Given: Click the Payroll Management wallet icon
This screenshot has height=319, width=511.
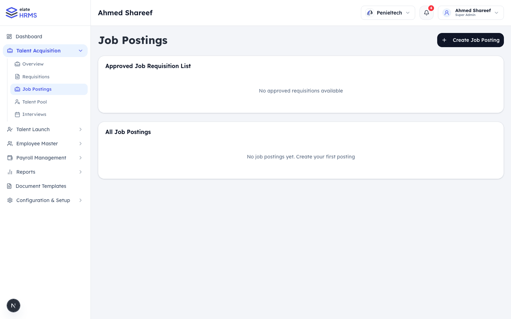Looking at the screenshot, I should coord(10,158).
